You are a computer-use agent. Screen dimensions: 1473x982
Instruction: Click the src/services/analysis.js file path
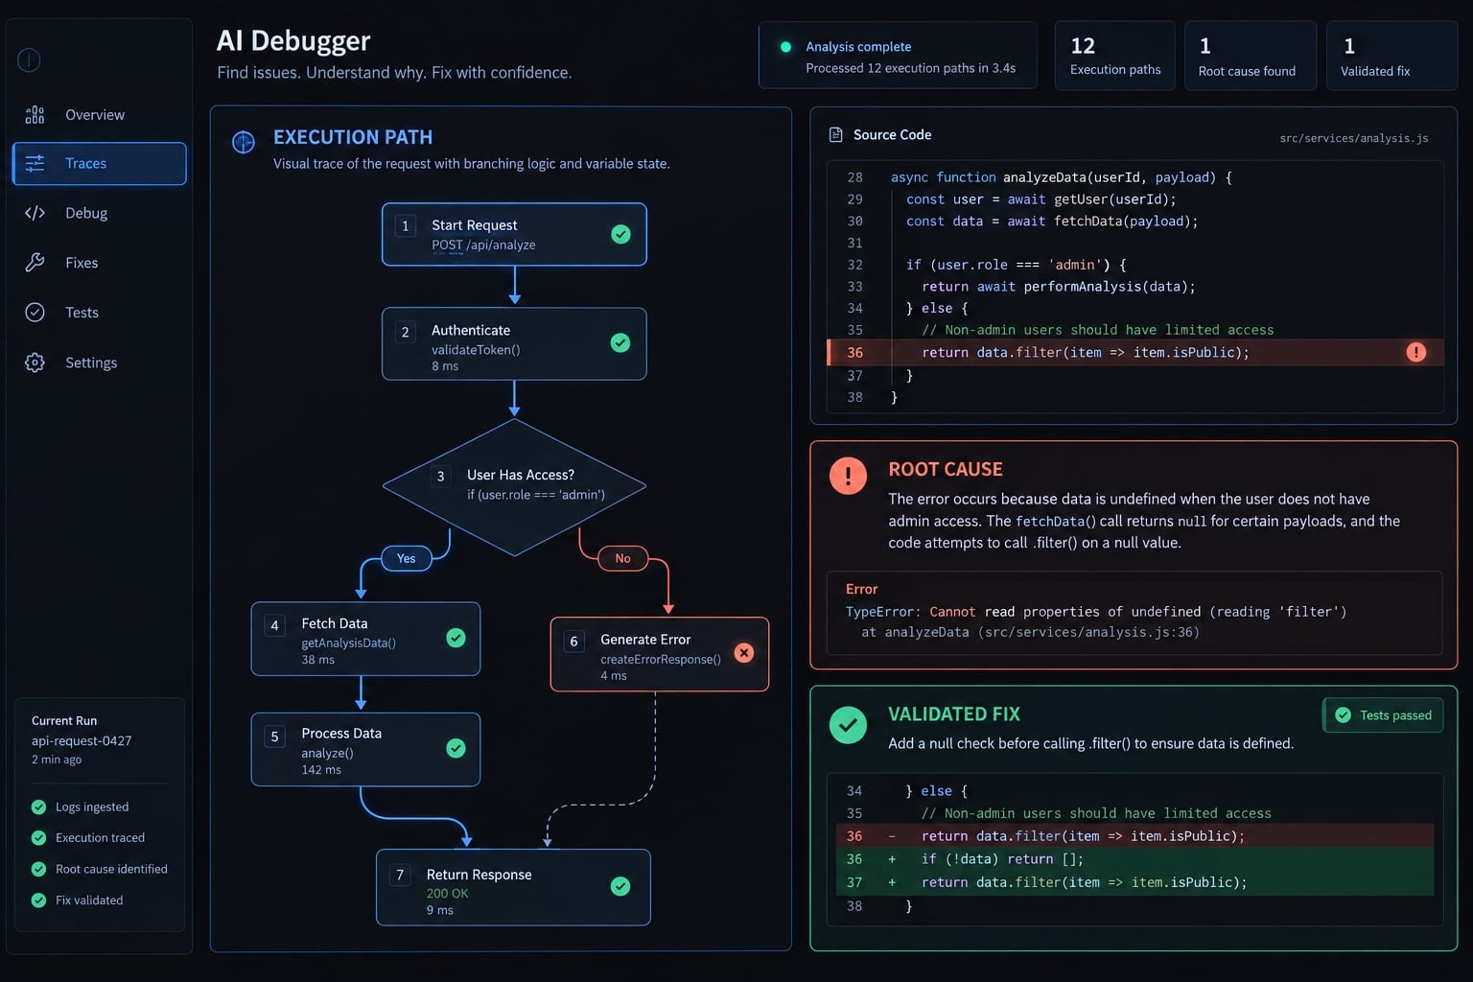tap(1354, 138)
